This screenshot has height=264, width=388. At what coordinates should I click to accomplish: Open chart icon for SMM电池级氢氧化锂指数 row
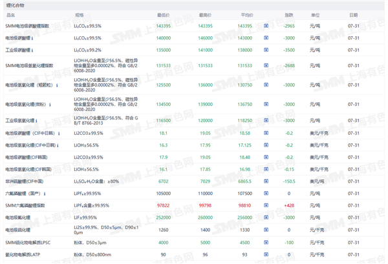266,65
